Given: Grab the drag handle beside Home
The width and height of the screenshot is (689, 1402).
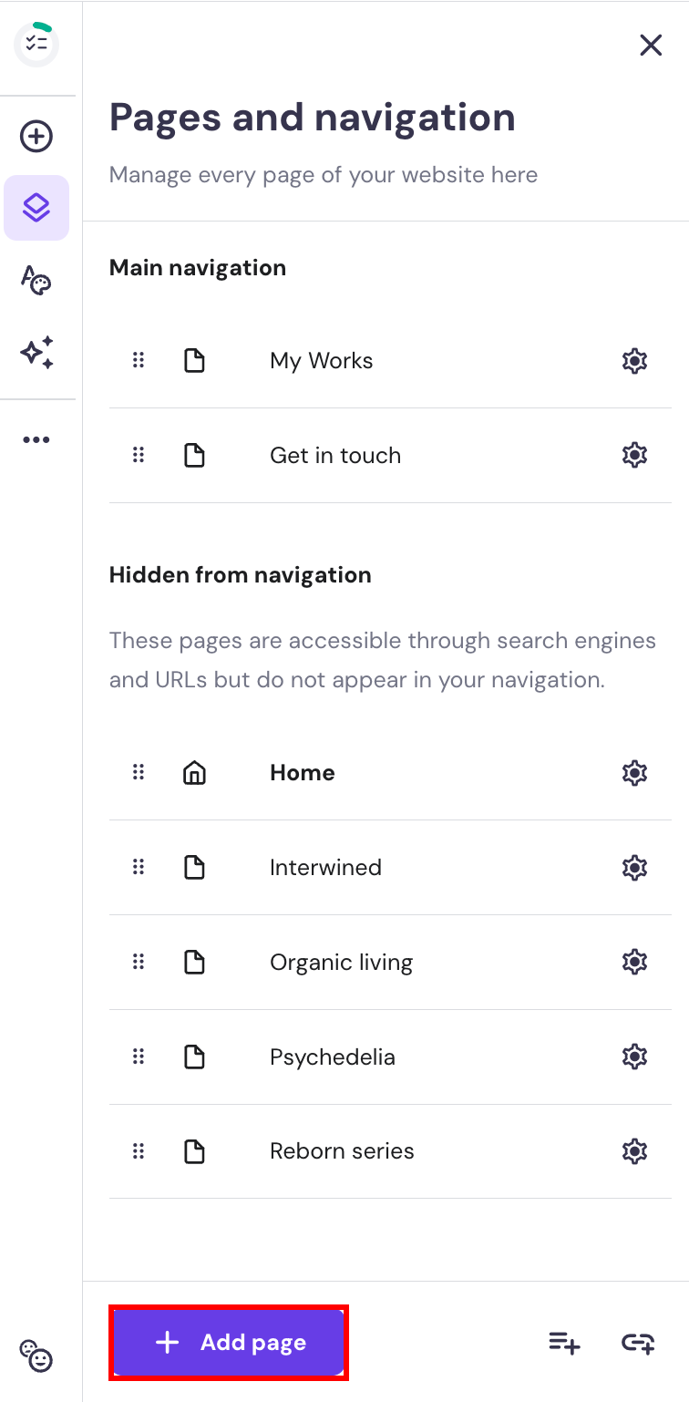Looking at the screenshot, I should point(139,772).
